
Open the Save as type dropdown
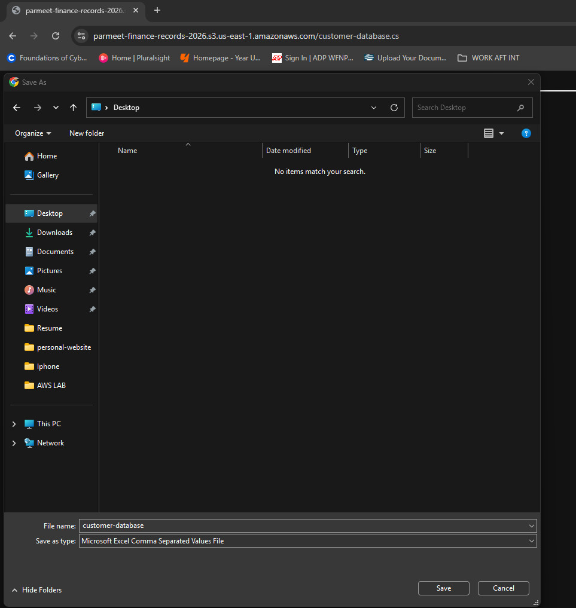pos(531,540)
